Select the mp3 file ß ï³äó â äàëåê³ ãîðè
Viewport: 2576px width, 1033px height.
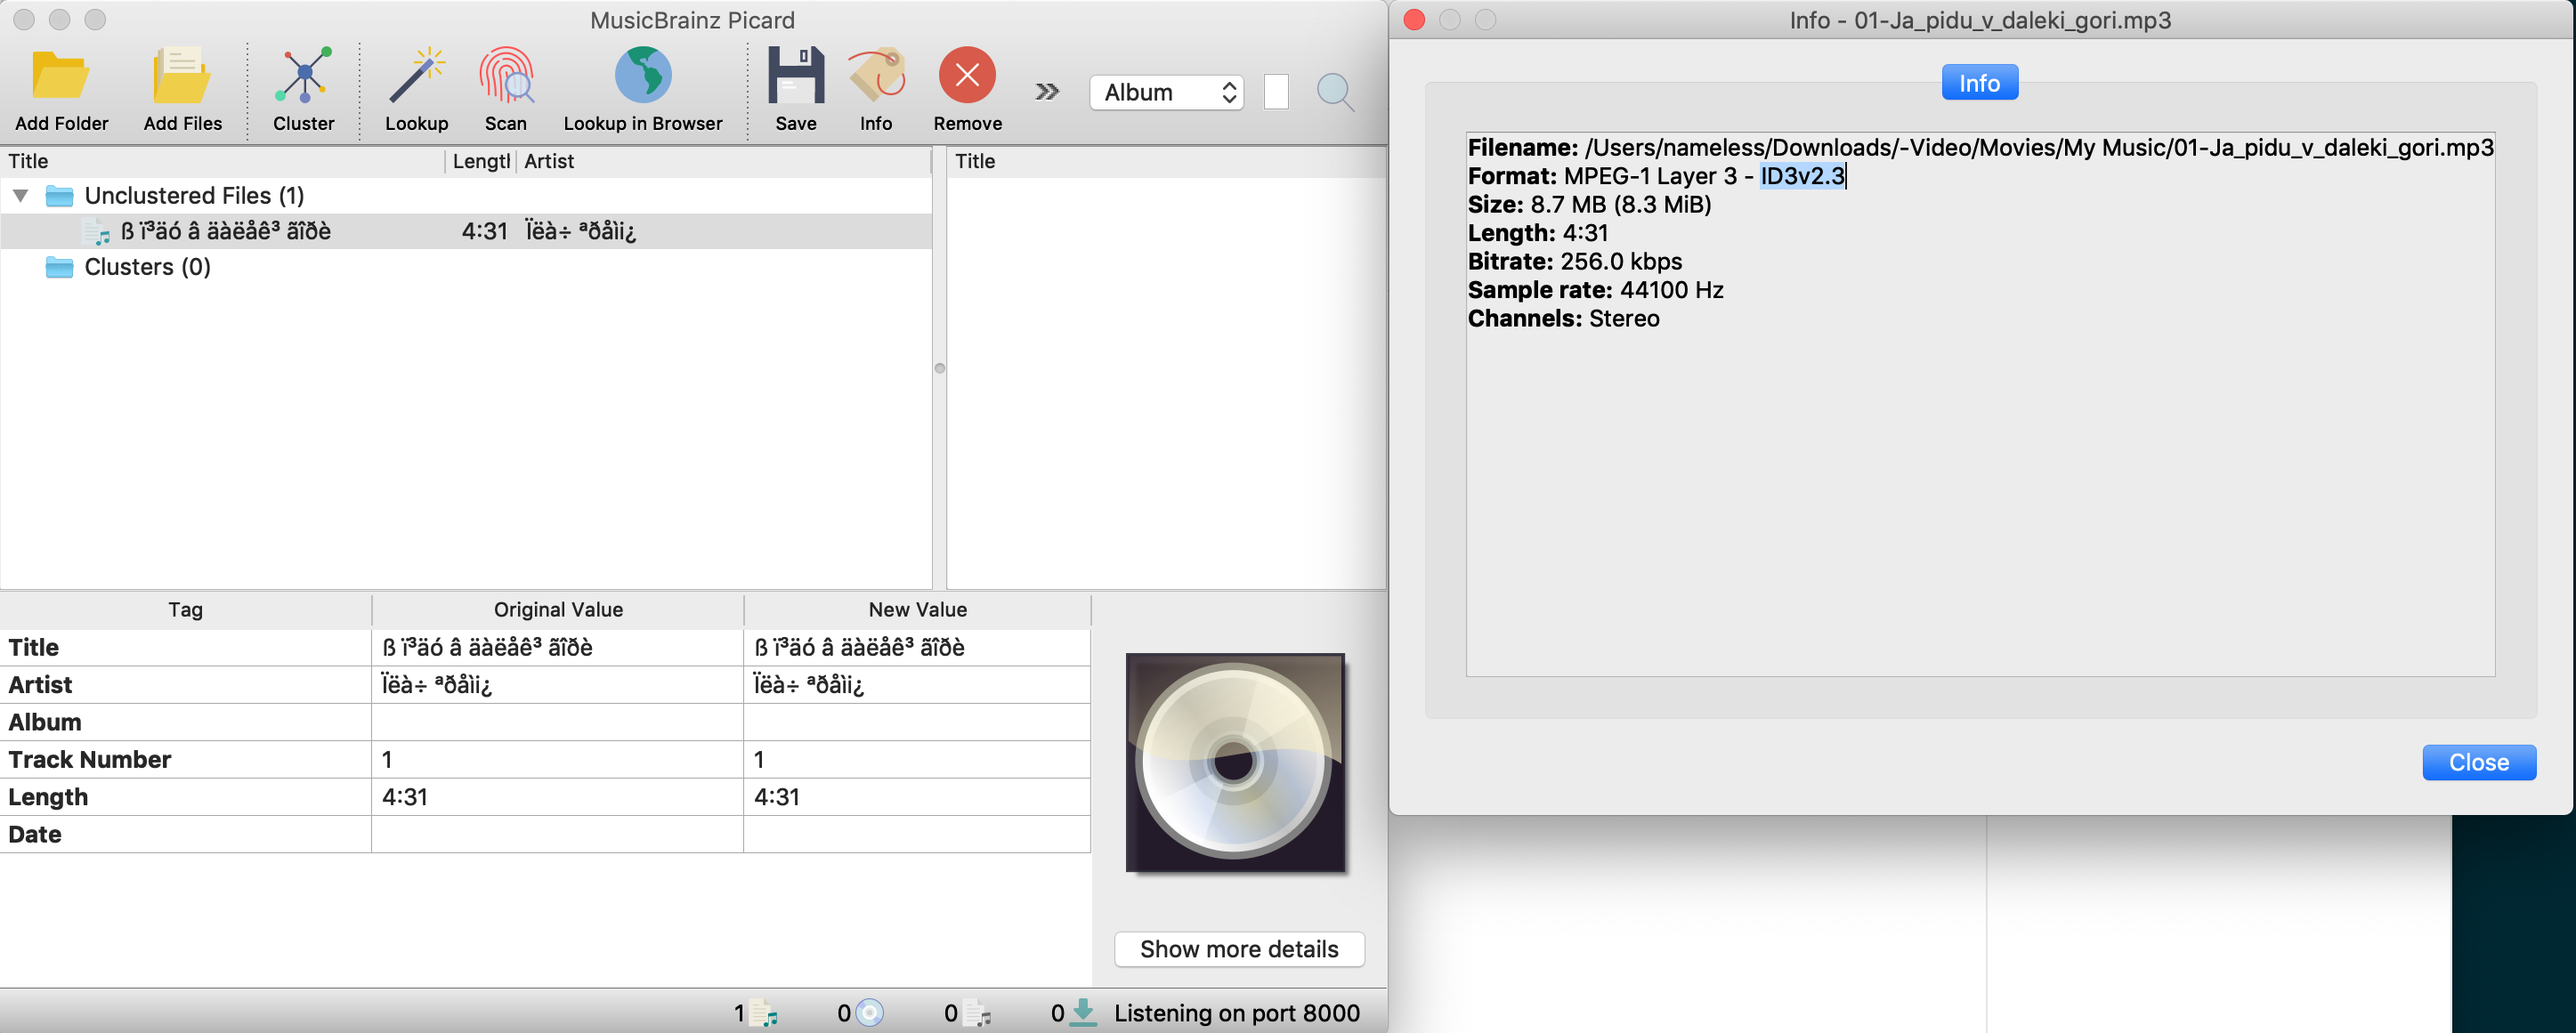(x=225, y=231)
